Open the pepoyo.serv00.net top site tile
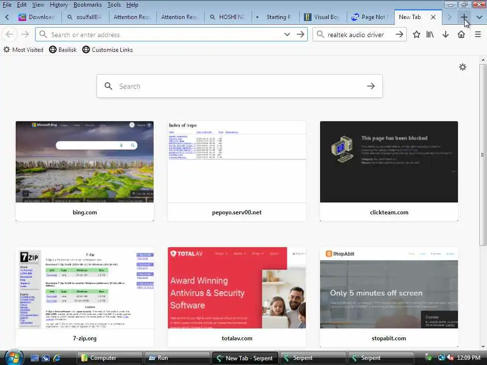 237,171
